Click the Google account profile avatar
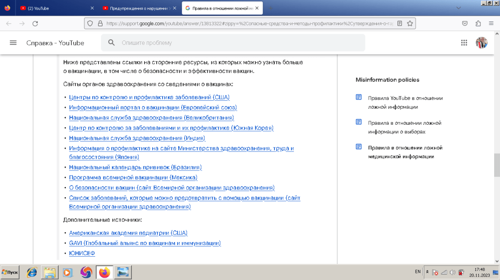The image size is (500, 280). 481,43
